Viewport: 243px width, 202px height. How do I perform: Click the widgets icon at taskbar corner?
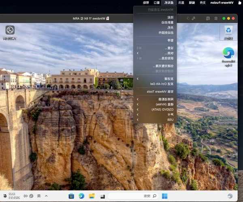(x=230, y=196)
